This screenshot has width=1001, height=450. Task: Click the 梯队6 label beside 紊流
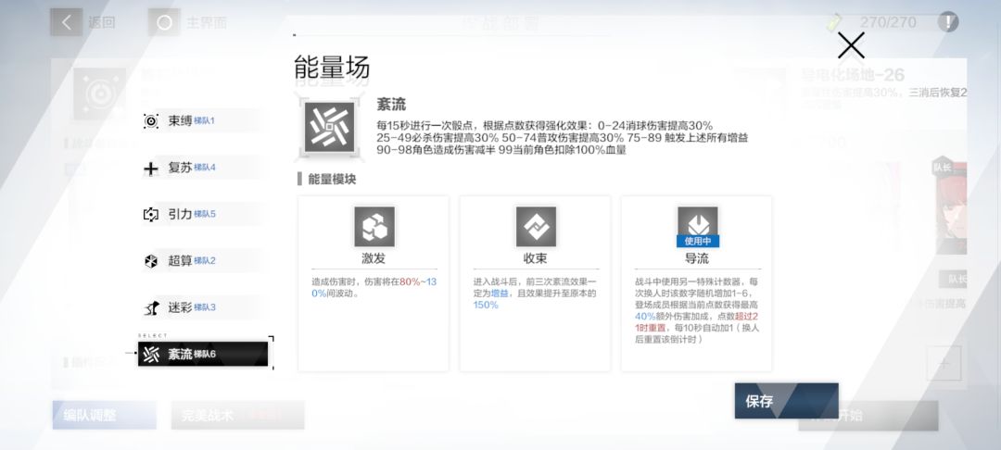click(205, 355)
